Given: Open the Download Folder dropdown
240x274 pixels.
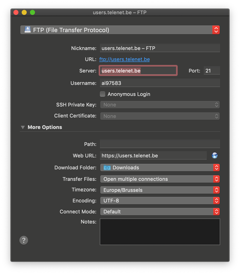Looking at the screenshot, I should [160, 168].
